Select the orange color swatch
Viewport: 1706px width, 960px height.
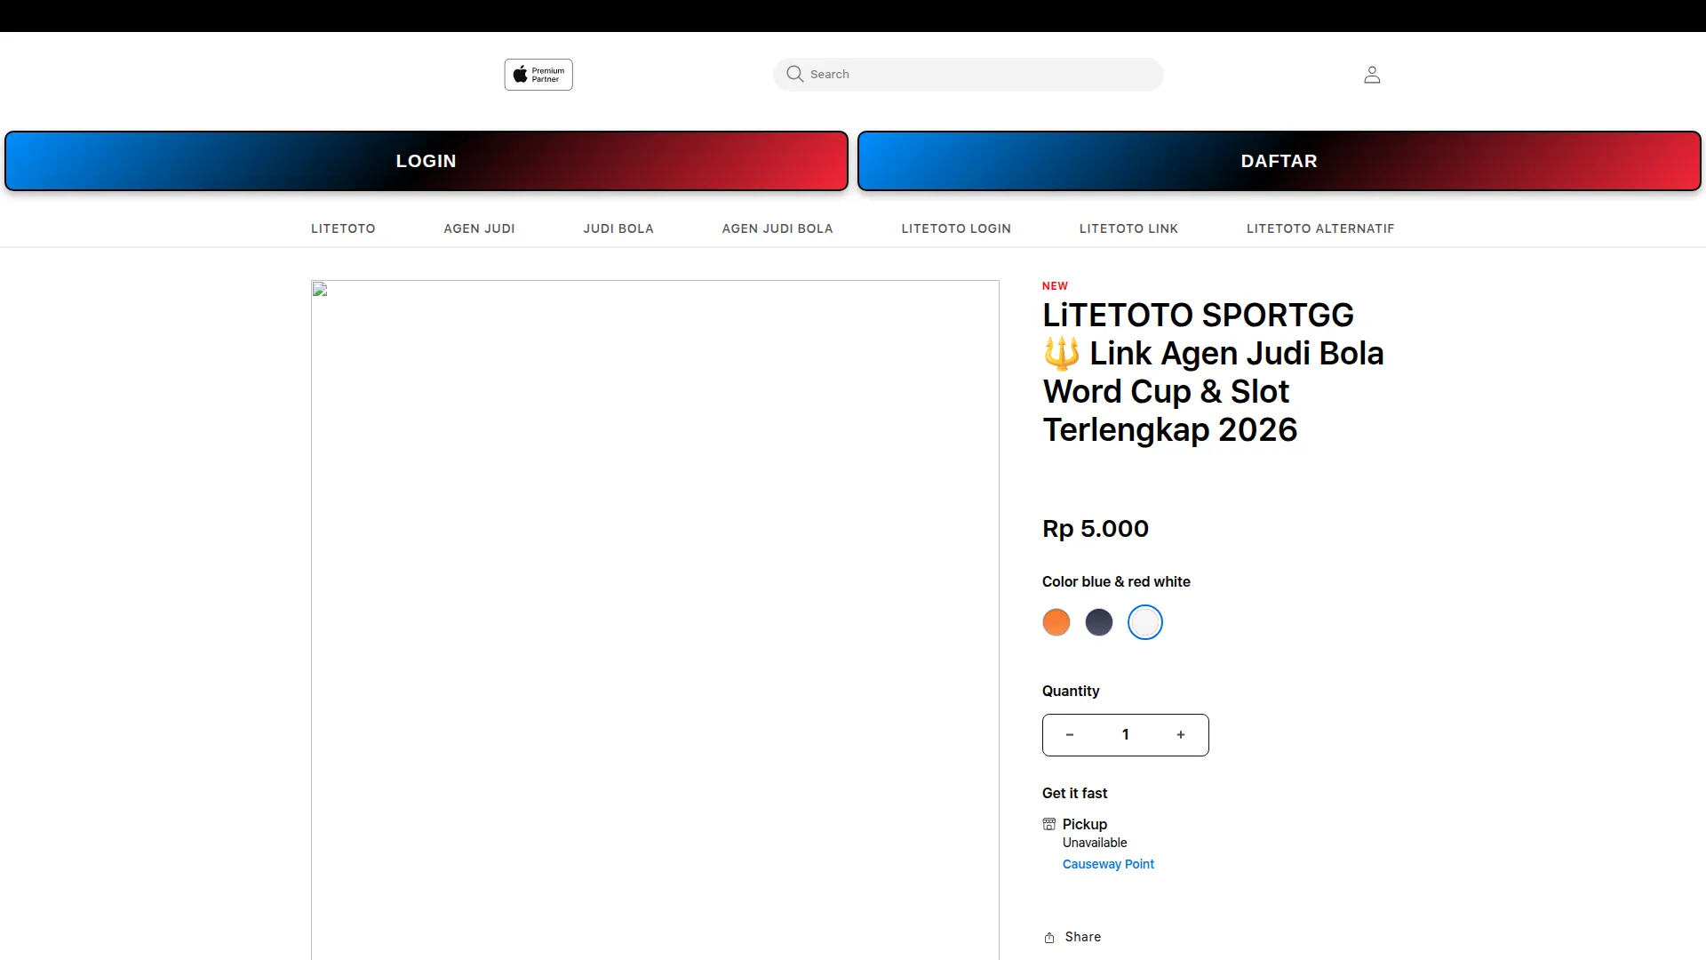[x=1056, y=622]
